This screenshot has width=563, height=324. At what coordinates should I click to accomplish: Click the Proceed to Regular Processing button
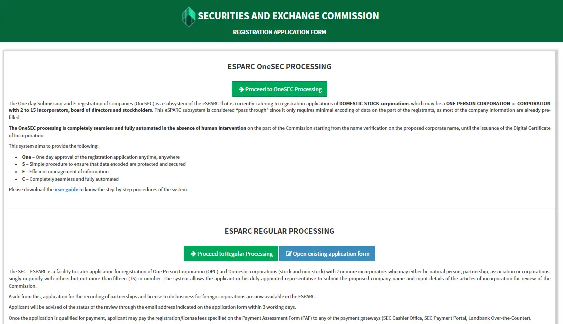[230, 253]
